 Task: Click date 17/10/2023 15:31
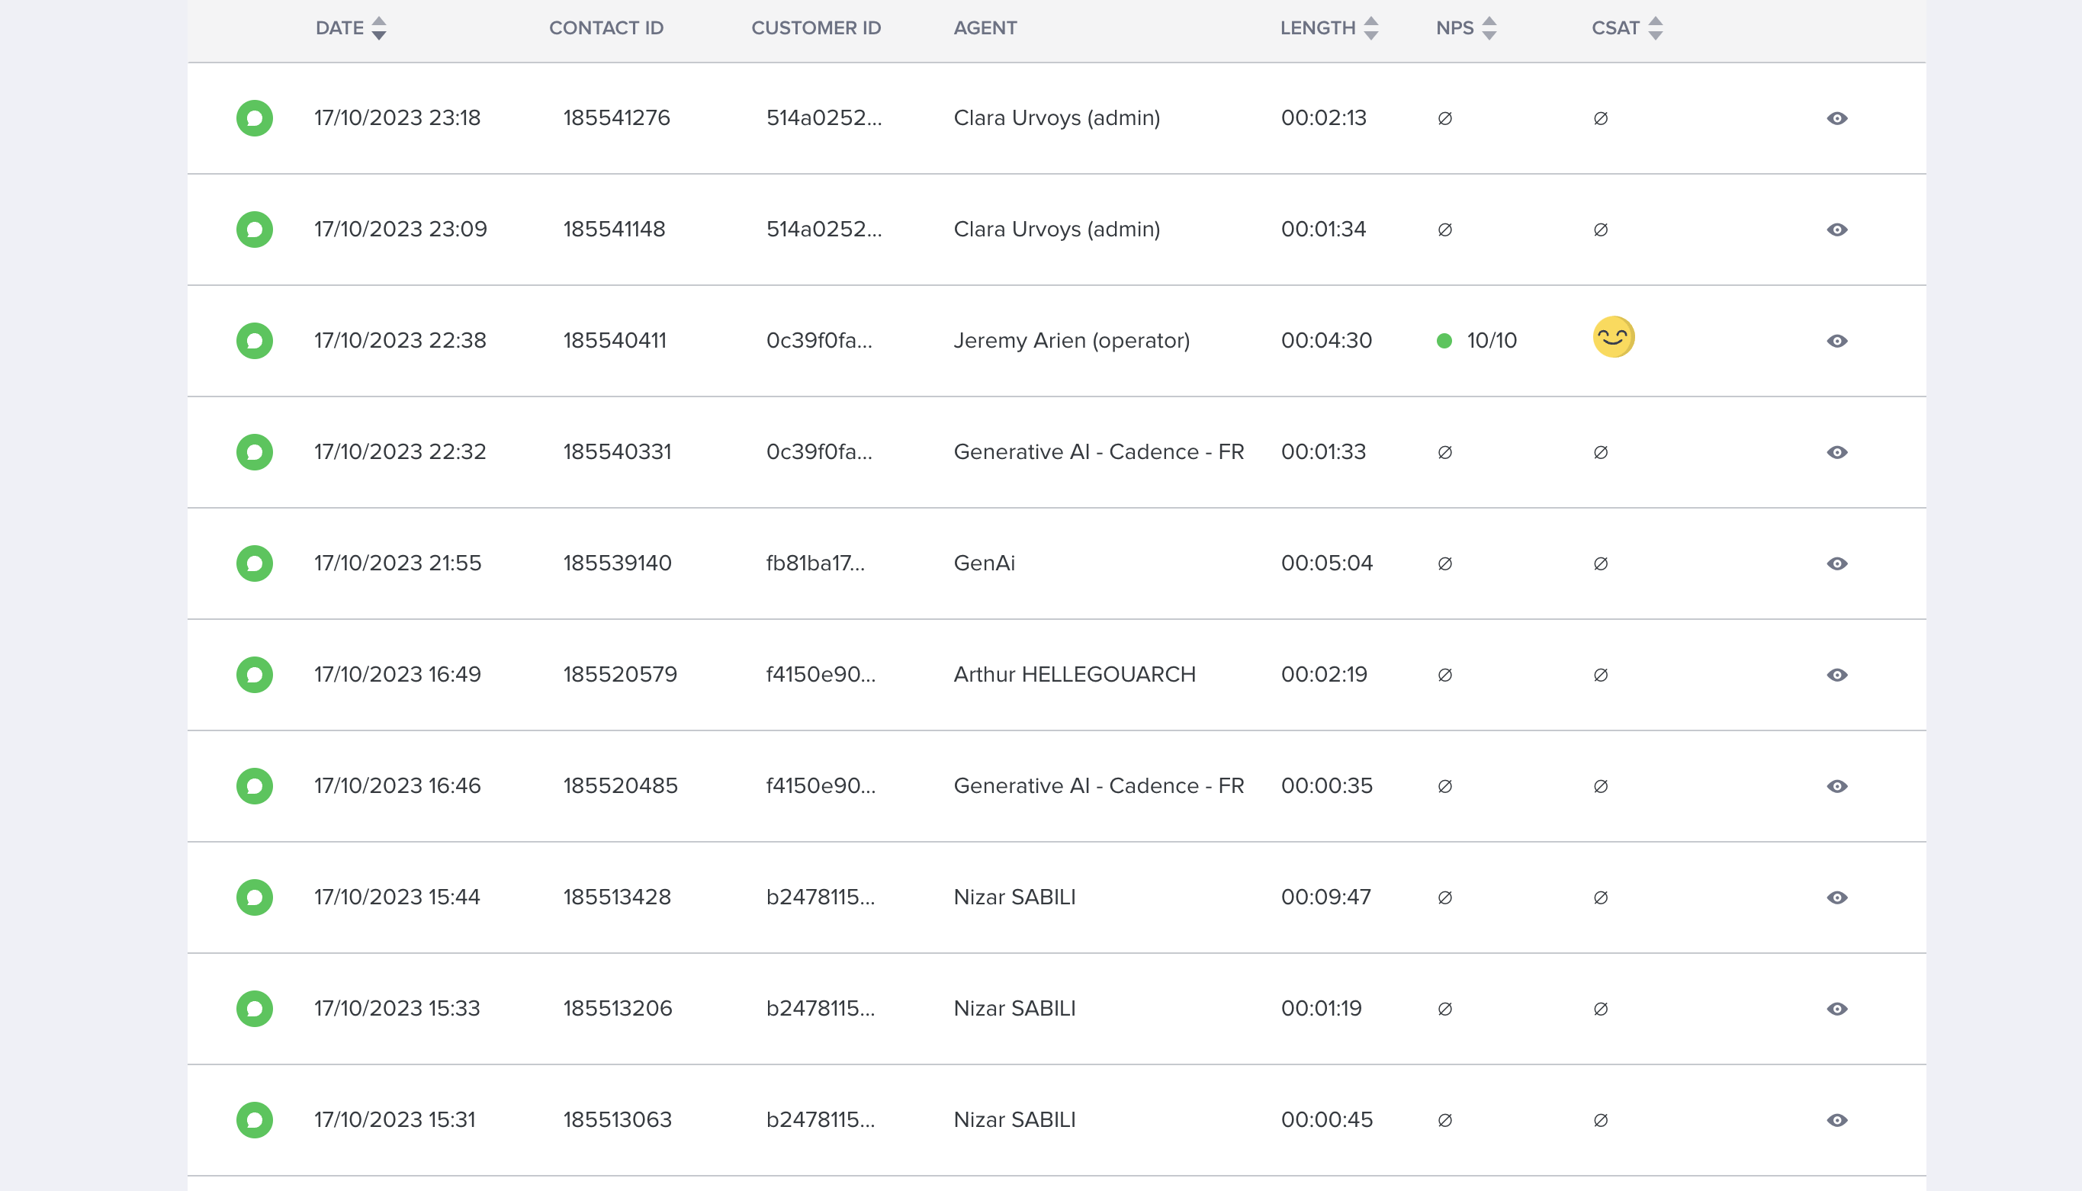point(394,1119)
